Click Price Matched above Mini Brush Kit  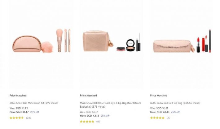pyautogui.click(x=18, y=96)
